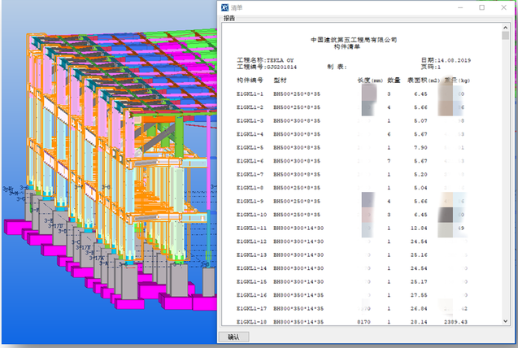The height and width of the screenshot is (348, 518).
Task: Click surface area value 7.90
Action: (x=420, y=148)
